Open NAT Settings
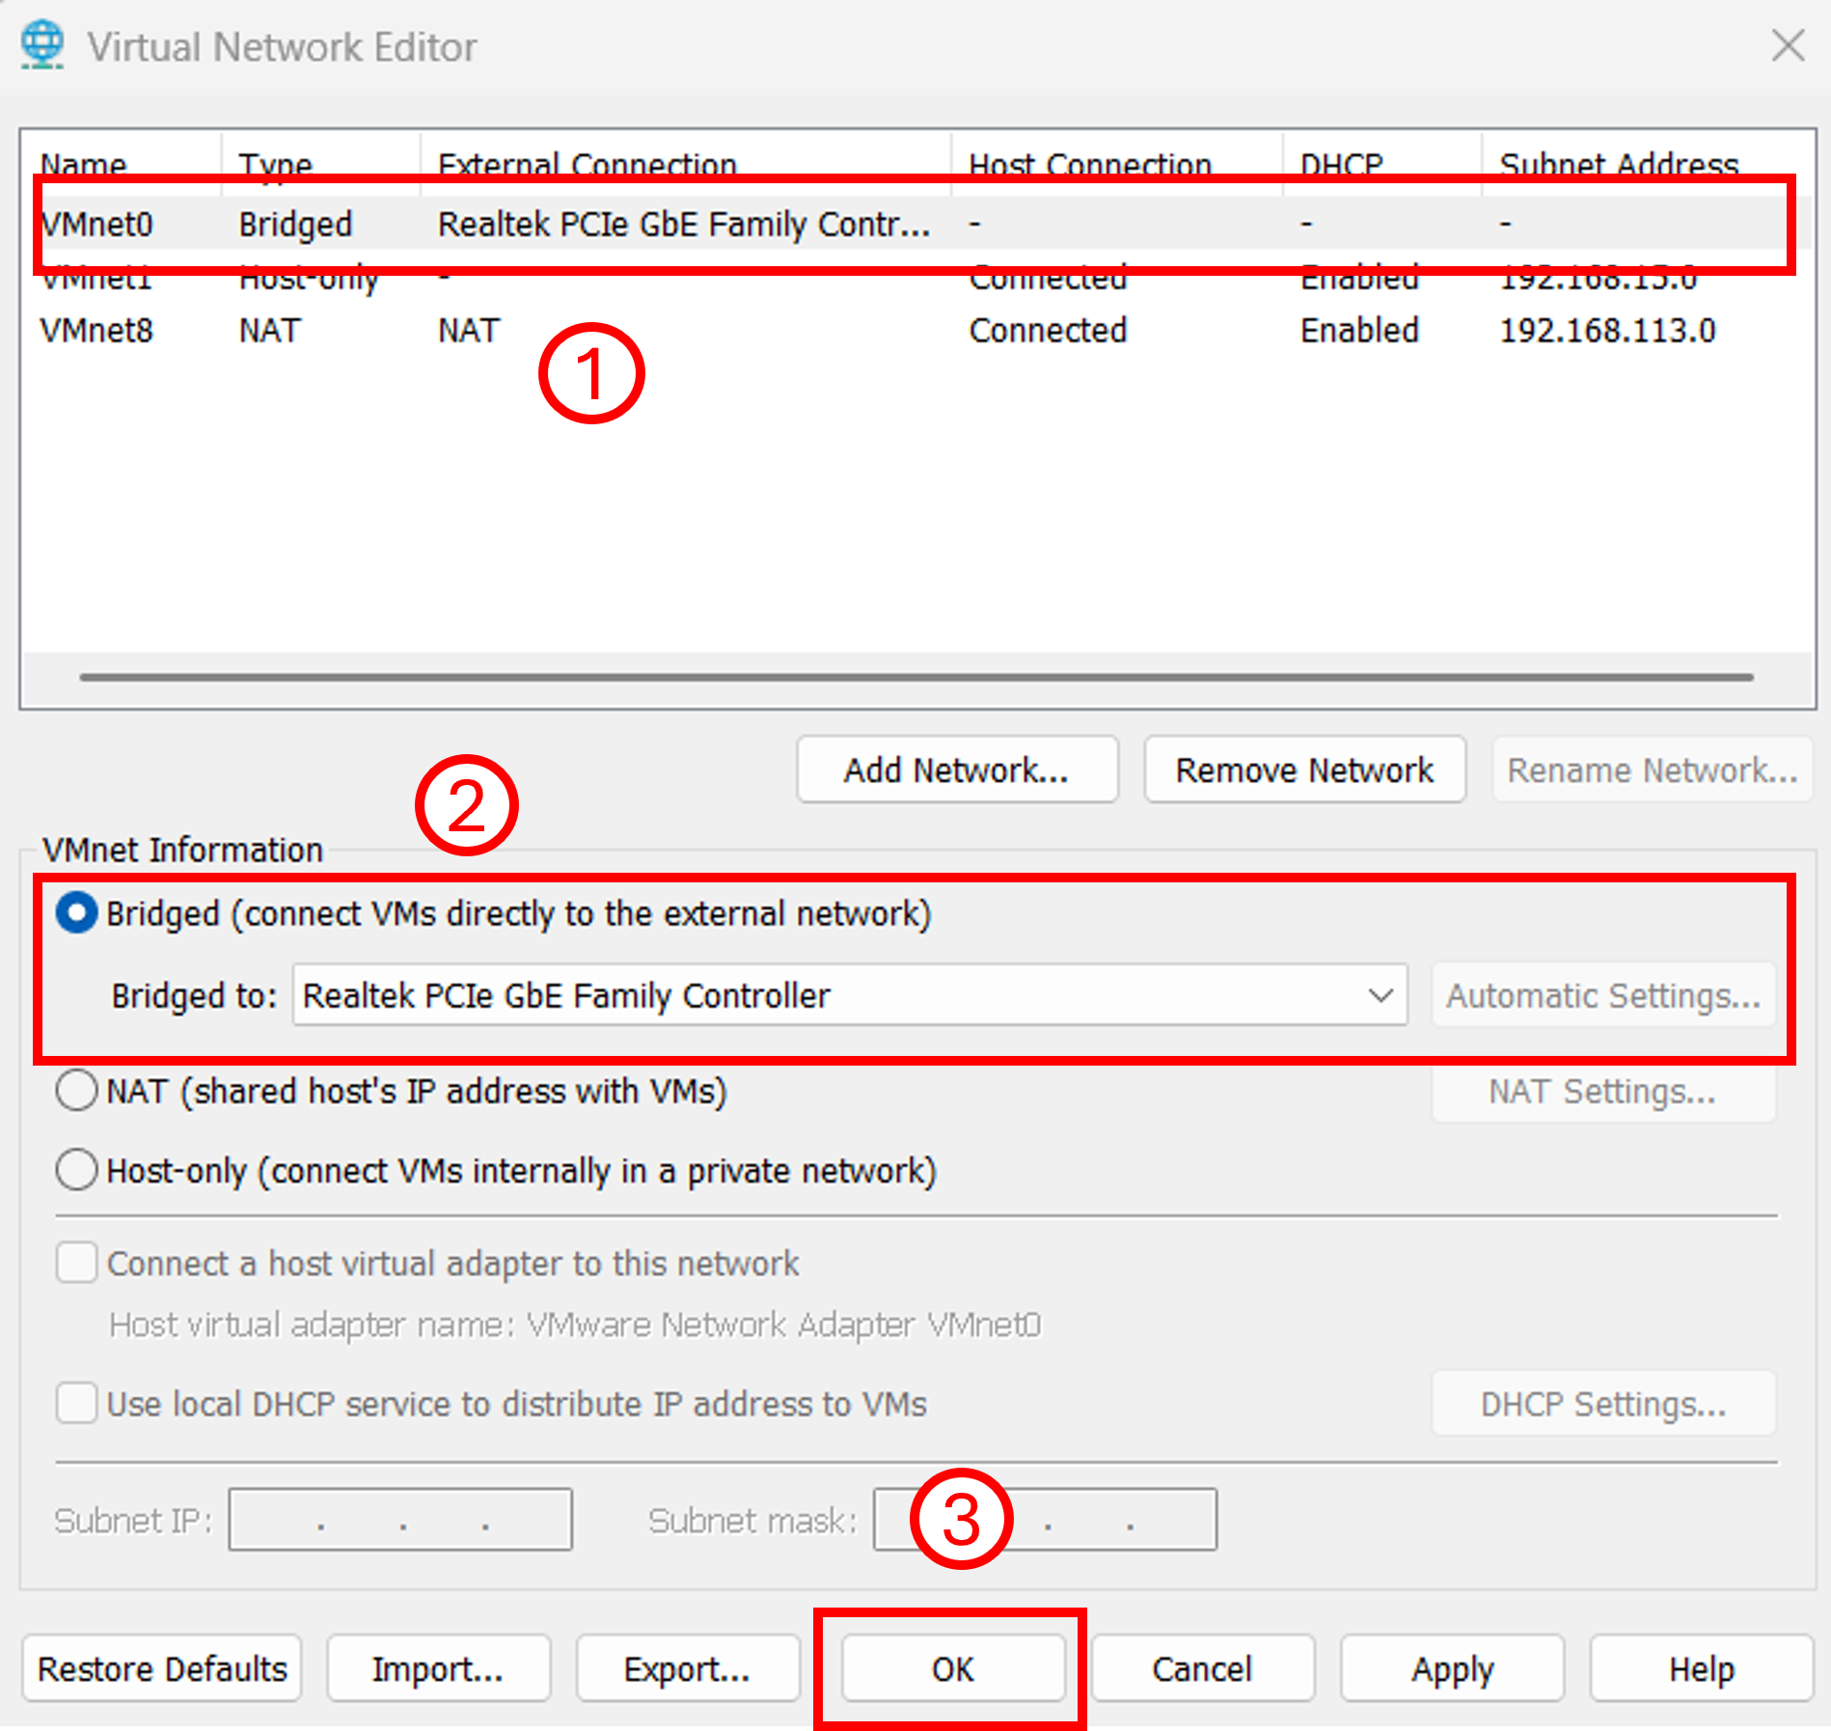 [1603, 1091]
